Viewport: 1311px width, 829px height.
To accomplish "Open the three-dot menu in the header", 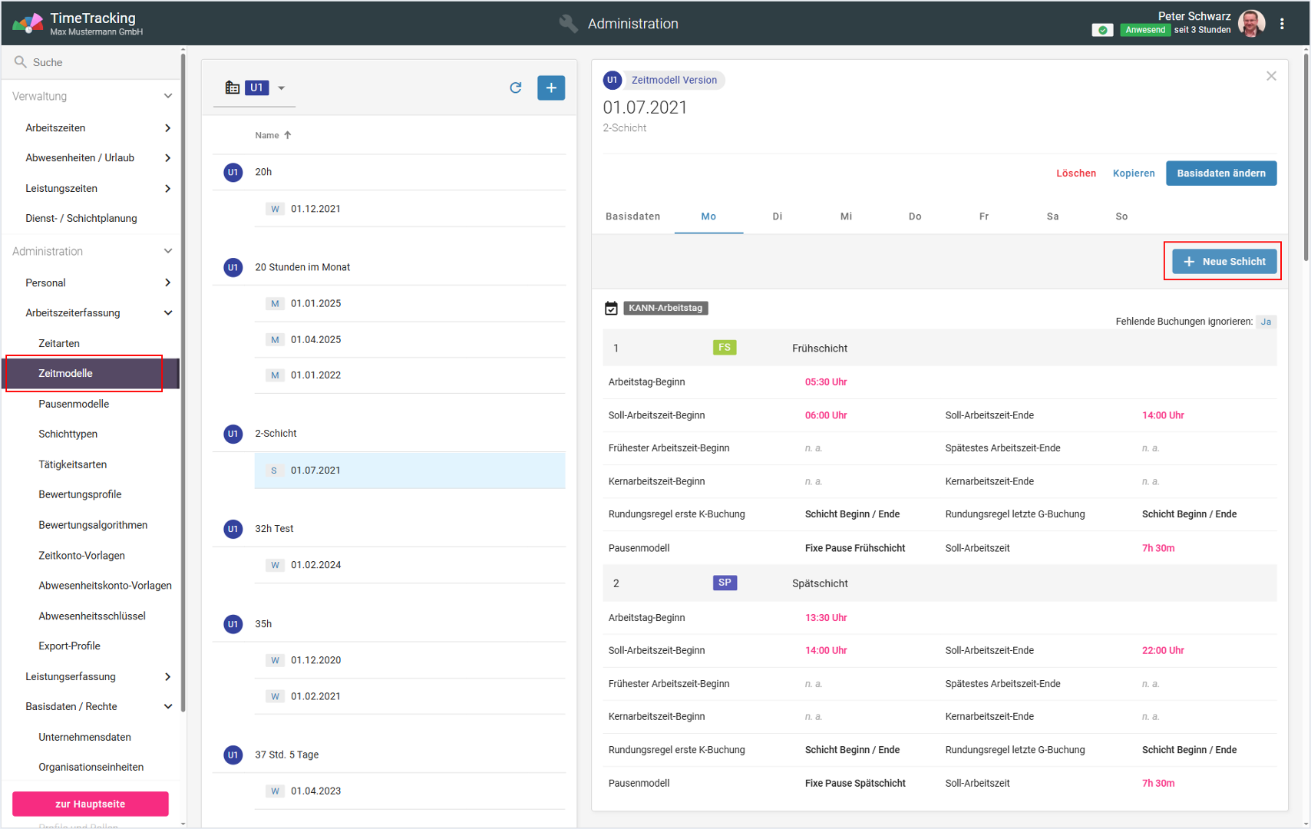I will [1282, 24].
